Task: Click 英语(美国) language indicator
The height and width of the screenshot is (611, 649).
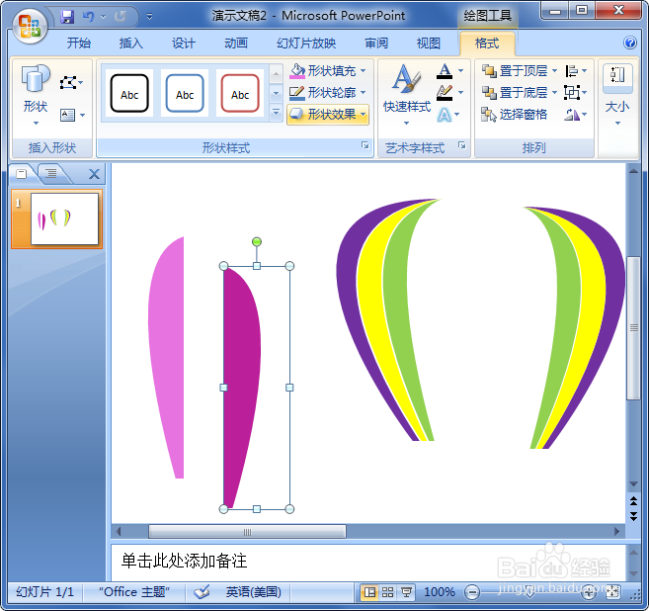Action: (254, 592)
